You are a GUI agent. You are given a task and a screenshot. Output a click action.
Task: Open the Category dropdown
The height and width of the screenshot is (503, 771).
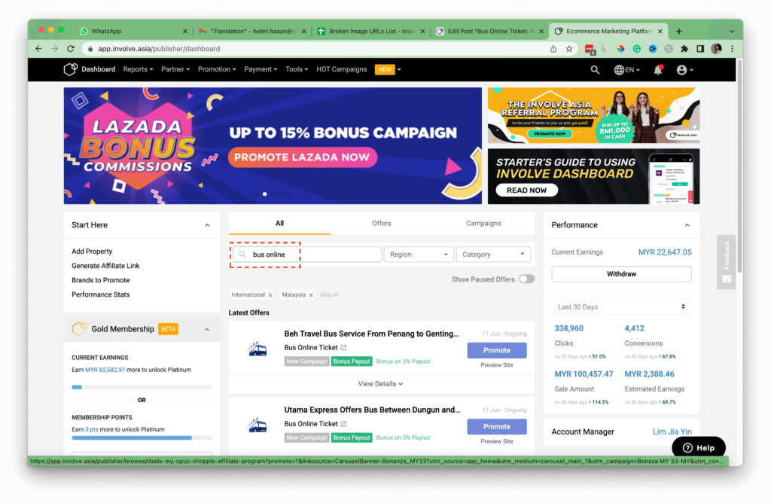point(493,255)
